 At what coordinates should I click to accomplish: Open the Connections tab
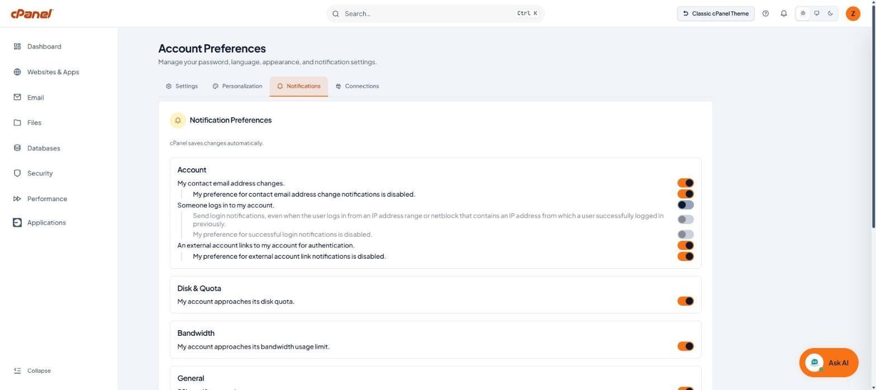click(358, 86)
